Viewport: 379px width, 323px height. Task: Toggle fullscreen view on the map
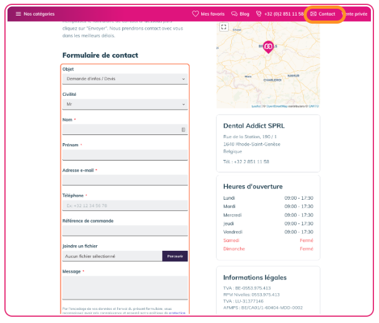click(x=224, y=27)
